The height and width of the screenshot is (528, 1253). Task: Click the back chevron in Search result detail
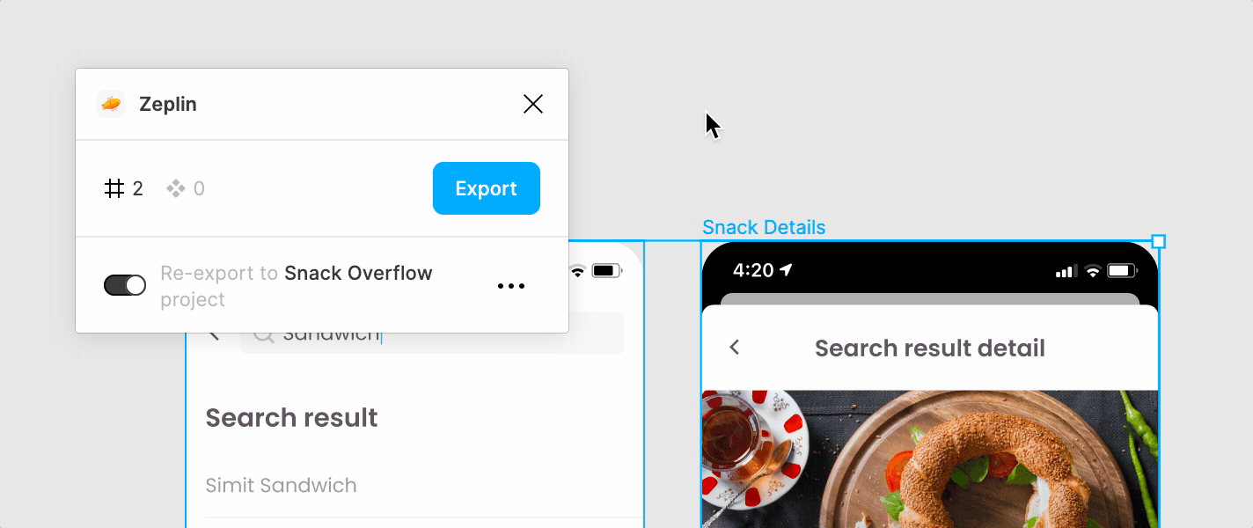[x=735, y=348]
